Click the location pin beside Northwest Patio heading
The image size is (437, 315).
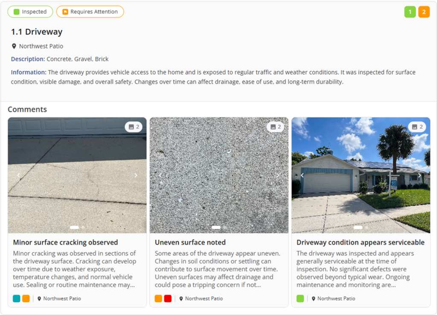(14, 46)
